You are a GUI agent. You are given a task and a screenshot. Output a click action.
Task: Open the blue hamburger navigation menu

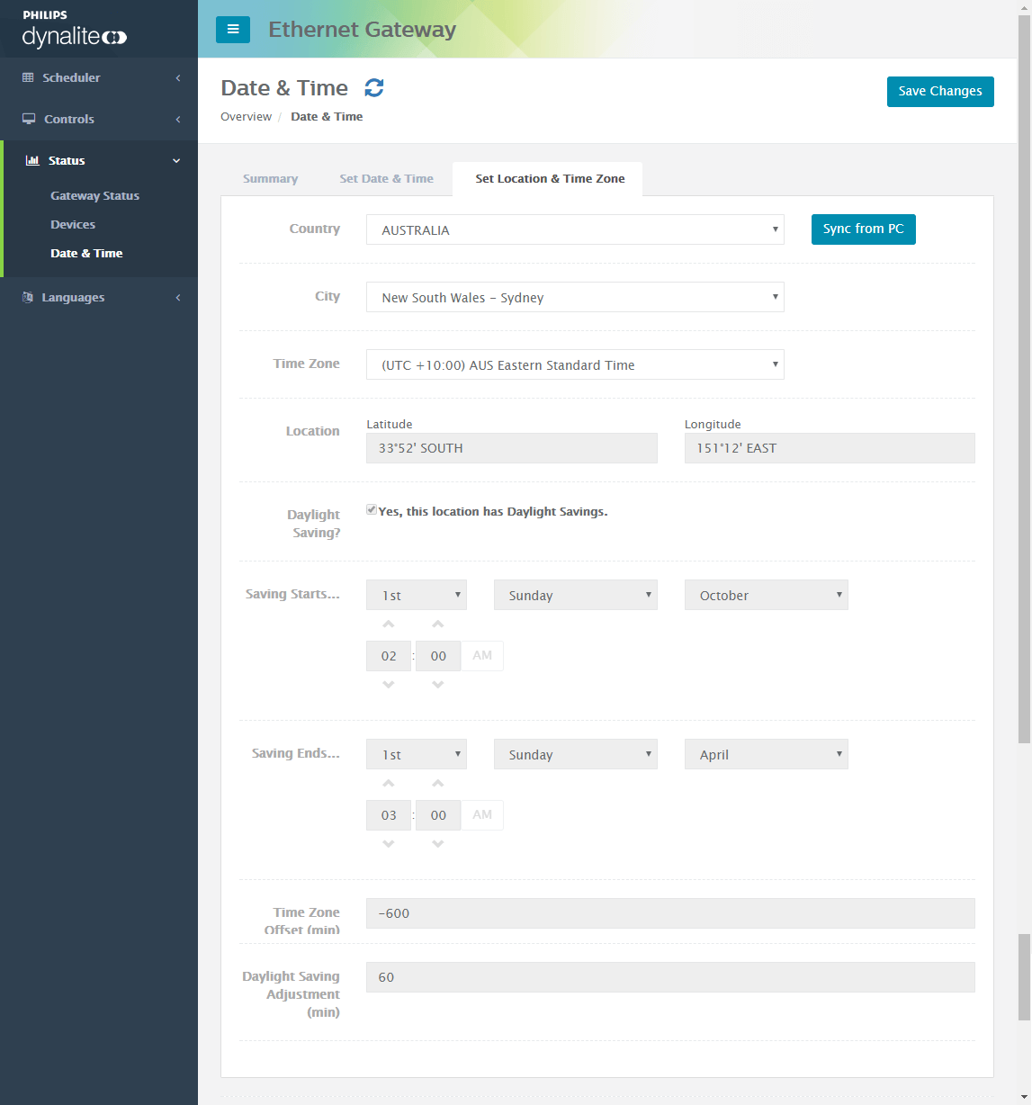[233, 30]
